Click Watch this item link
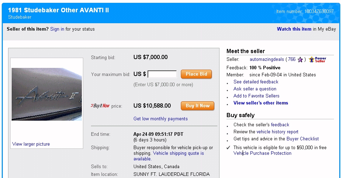This screenshot has width=341, height=178. pos(294,29)
